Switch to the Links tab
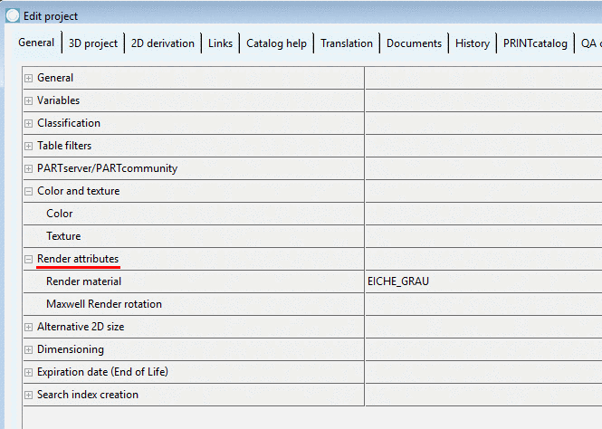This screenshot has height=429, width=602. [220, 43]
